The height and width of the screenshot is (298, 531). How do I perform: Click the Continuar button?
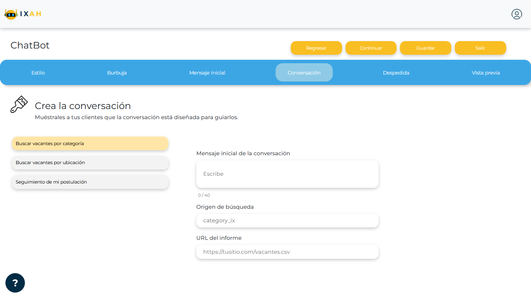tap(371, 48)
